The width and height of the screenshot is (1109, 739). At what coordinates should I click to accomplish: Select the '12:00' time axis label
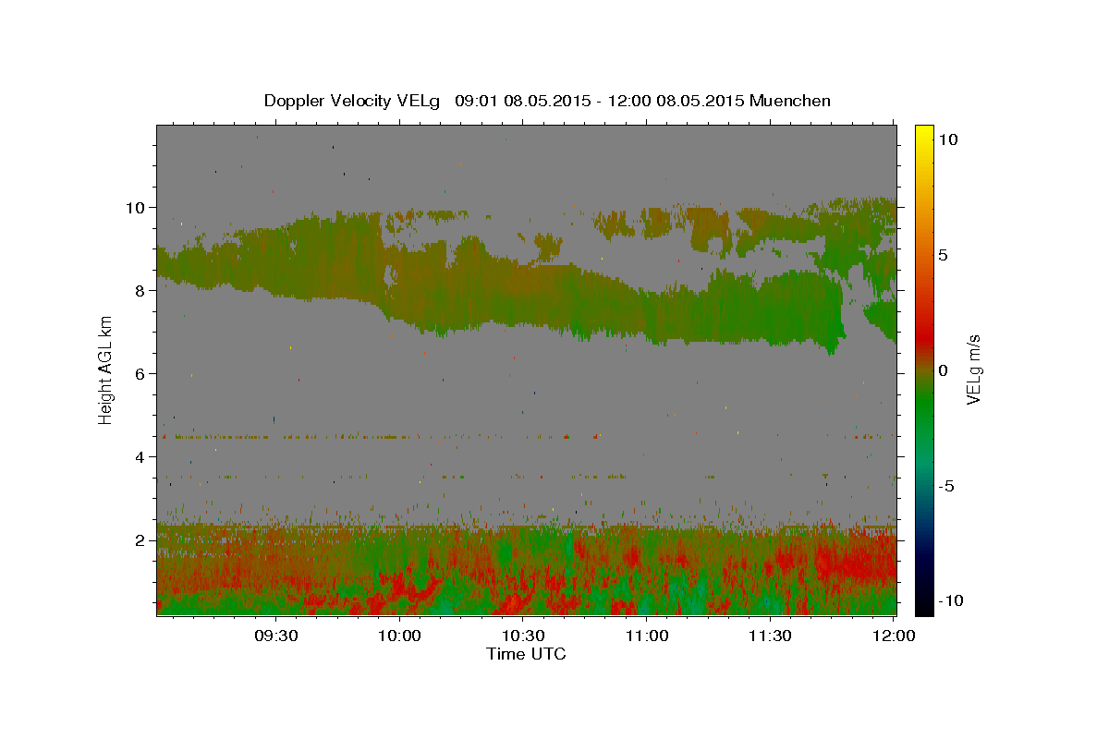(x=894, y=636)
